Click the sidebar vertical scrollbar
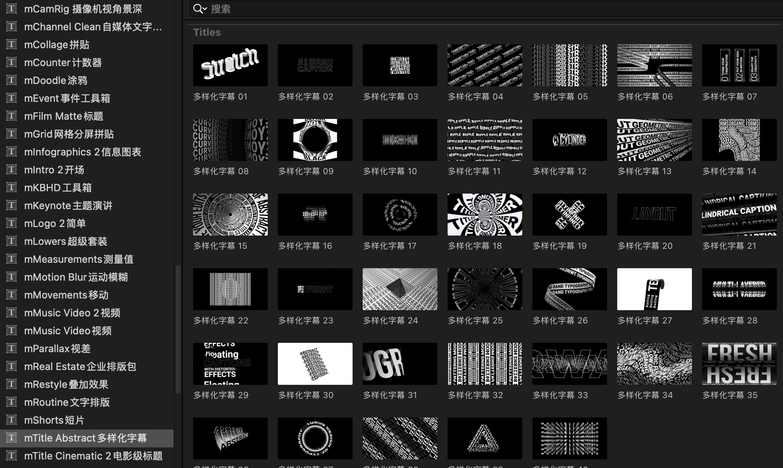This screenshot has height=468, width=783. click(x=178, y=330)
